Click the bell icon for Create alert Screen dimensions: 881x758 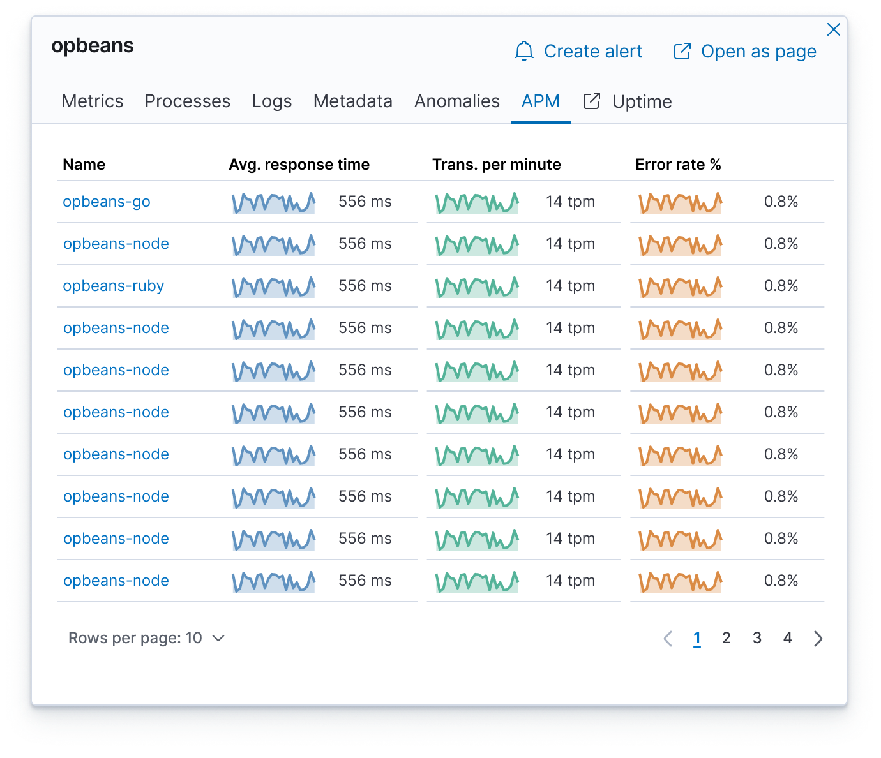tap(524, 51)
